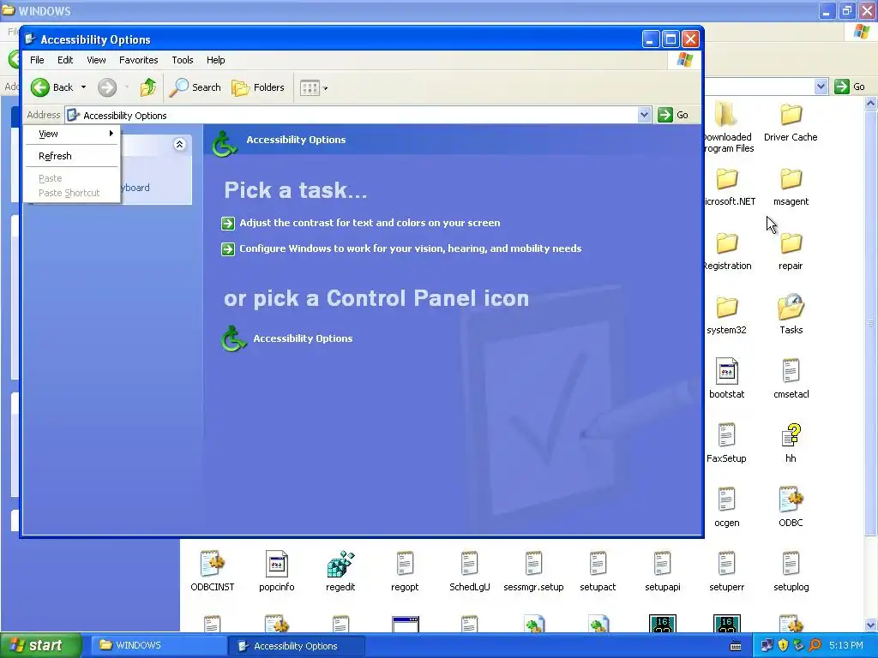
Task: Click scroll down arrow in WINDOWS window
Action: click(871, 625)
